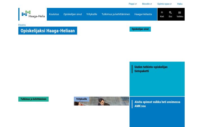203x127 pixels.
Task: Click the turquoise Opiskelijan sivut tag
Action: coord(140,29)
